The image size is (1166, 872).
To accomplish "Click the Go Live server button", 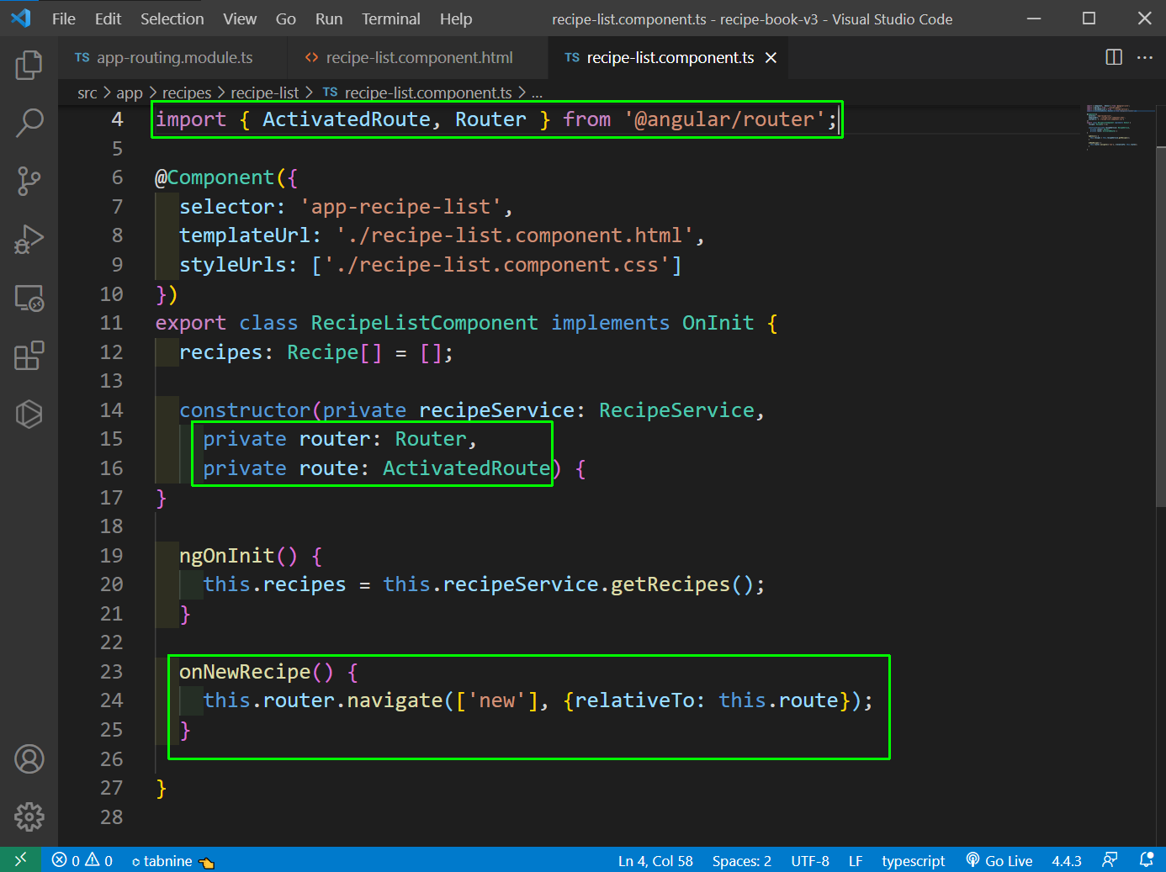I will click(x=999, y=860).
